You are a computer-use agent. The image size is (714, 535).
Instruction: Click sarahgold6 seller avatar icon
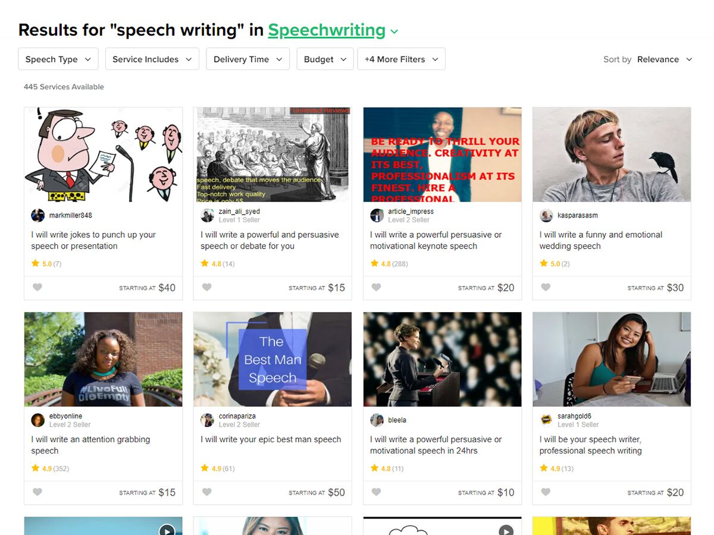click(546, 420)
